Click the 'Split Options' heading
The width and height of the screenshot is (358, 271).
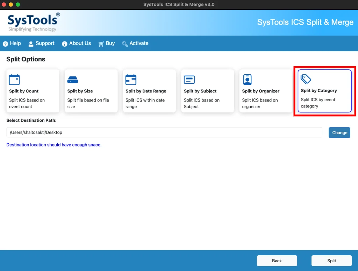click(26, 59)
